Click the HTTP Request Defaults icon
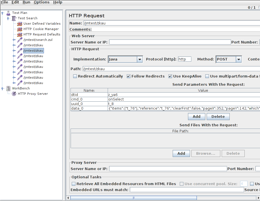Viewport: 260px width, 201px height. point(20,35)
